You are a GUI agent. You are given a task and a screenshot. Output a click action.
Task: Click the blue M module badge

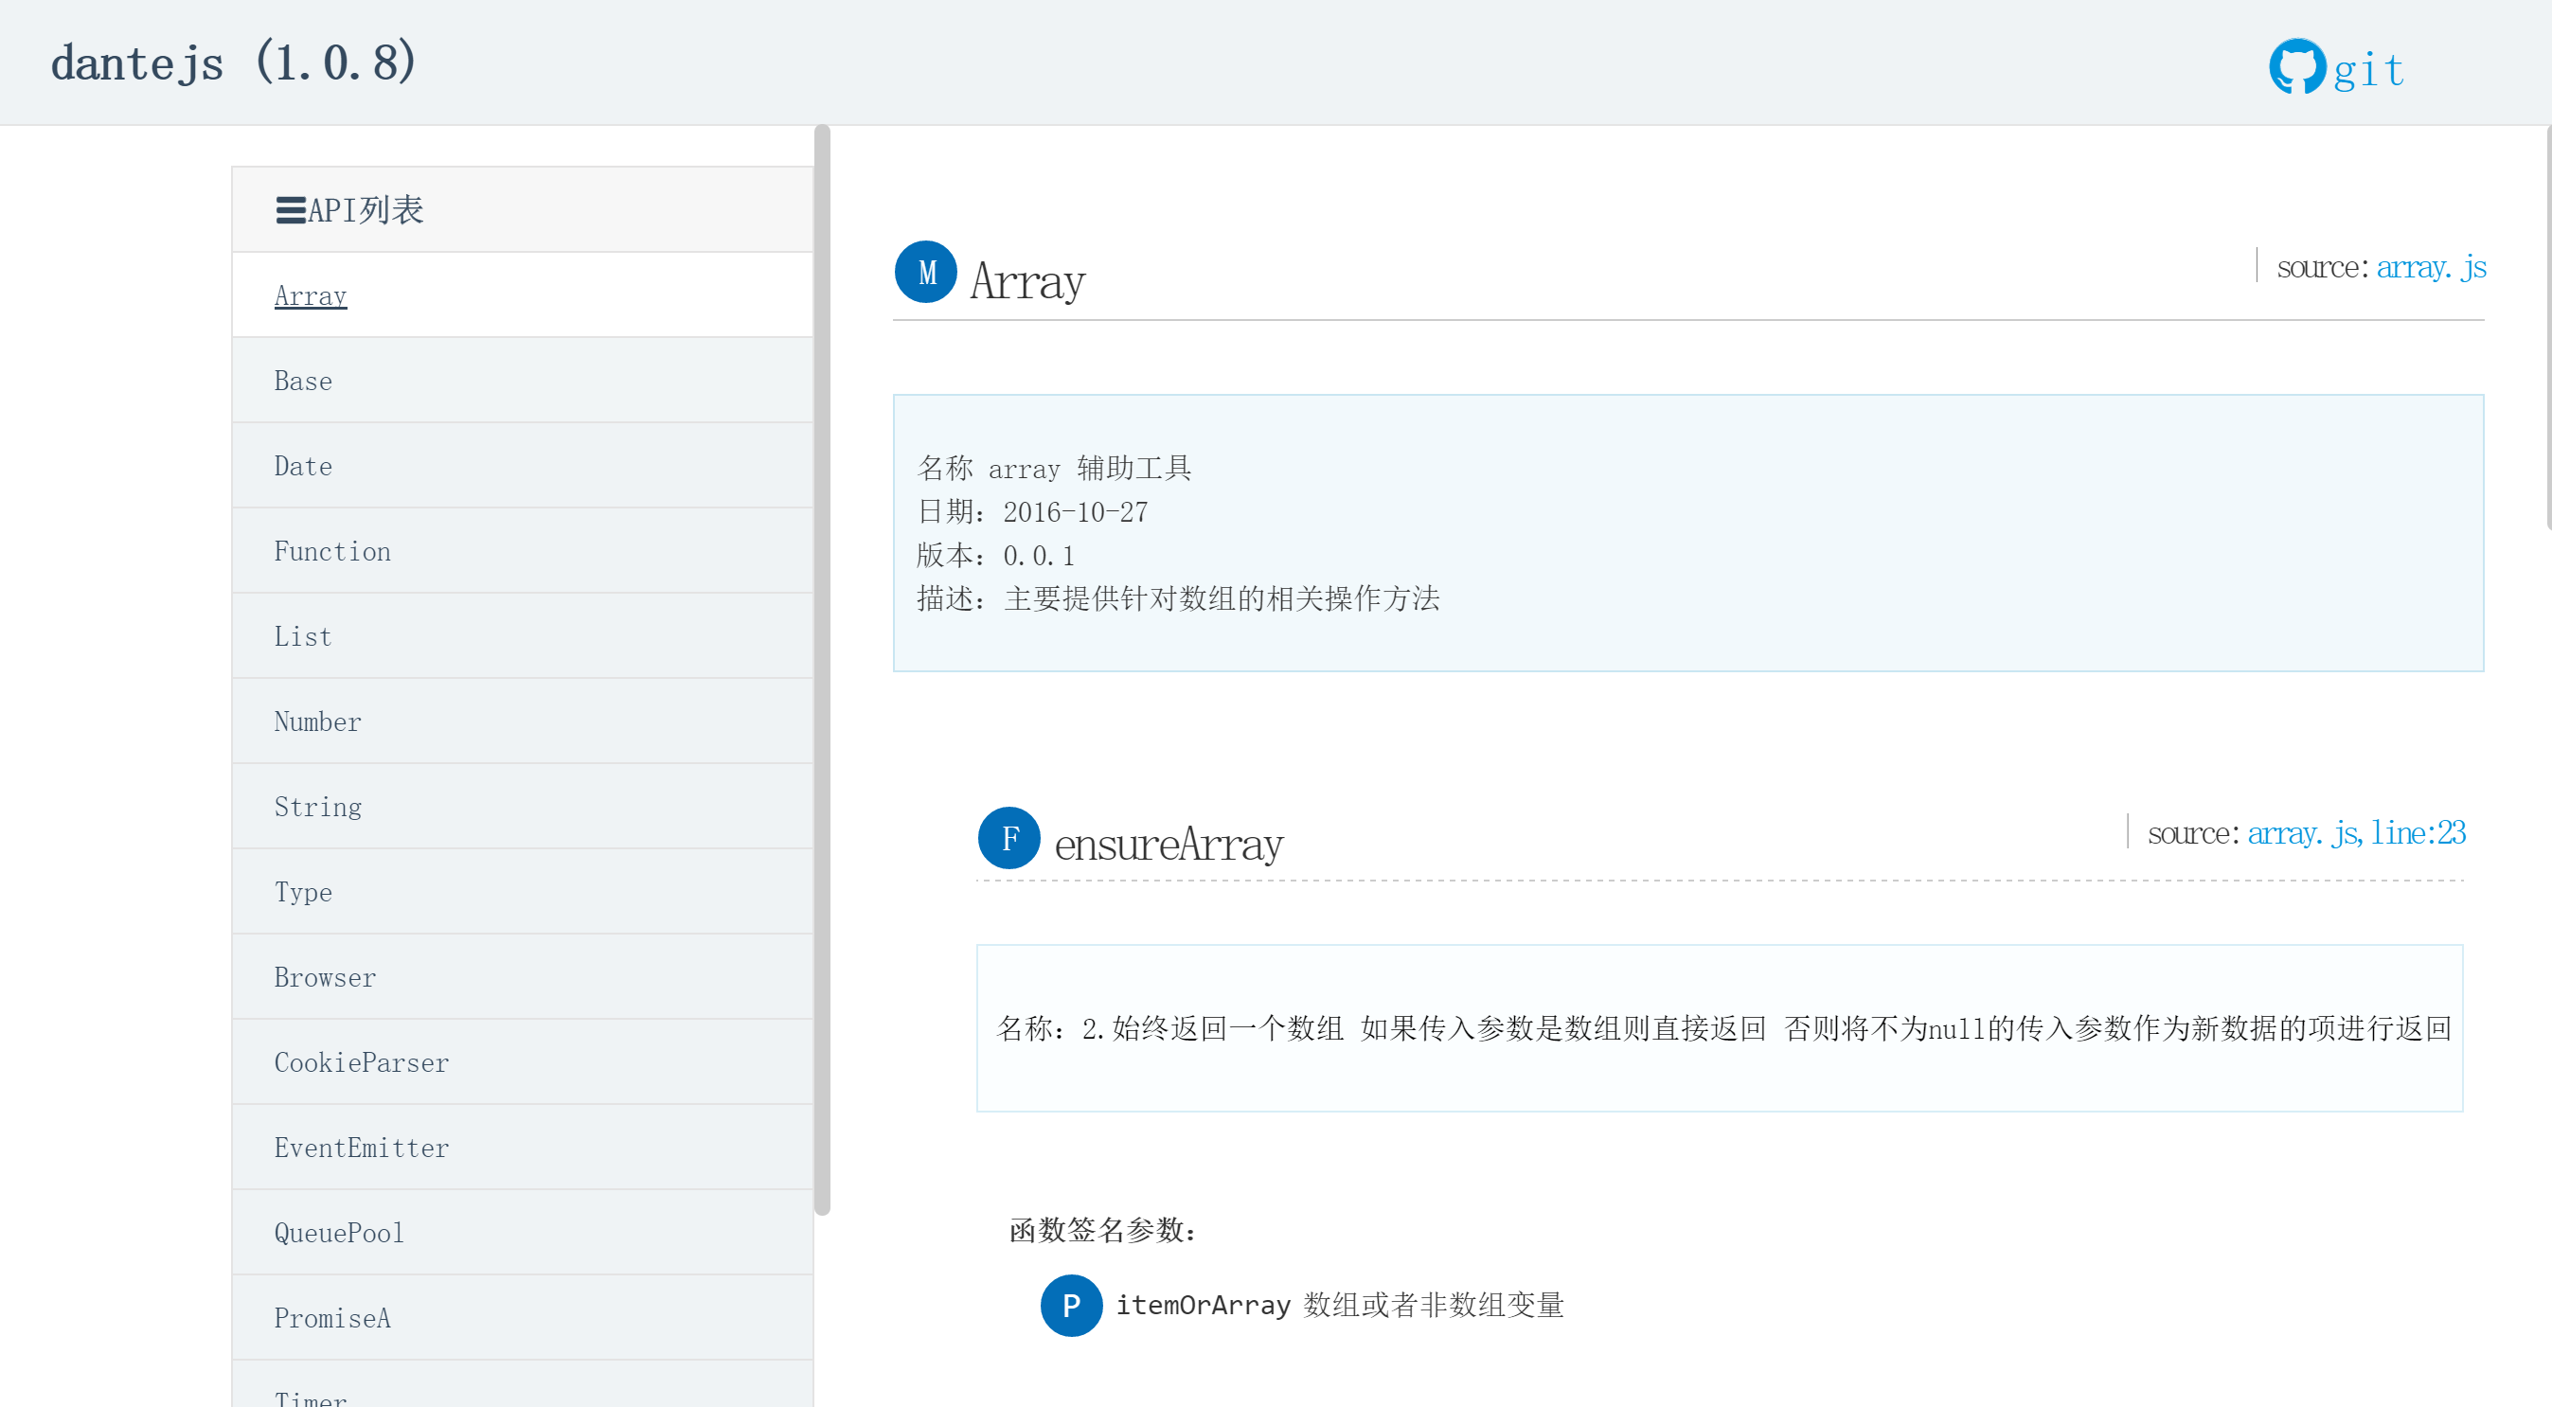click(925, 272)
